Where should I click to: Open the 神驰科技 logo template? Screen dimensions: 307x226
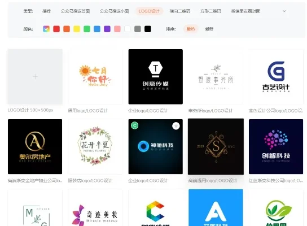(156, 146)
